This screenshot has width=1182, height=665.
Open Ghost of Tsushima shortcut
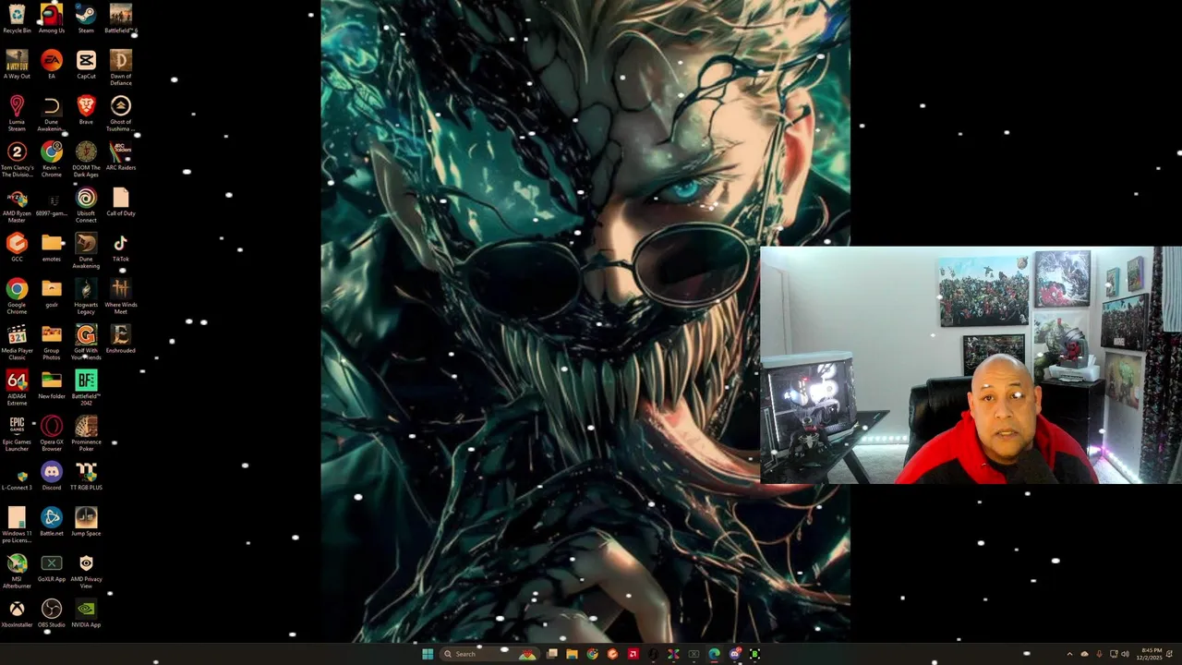point(121,113)
